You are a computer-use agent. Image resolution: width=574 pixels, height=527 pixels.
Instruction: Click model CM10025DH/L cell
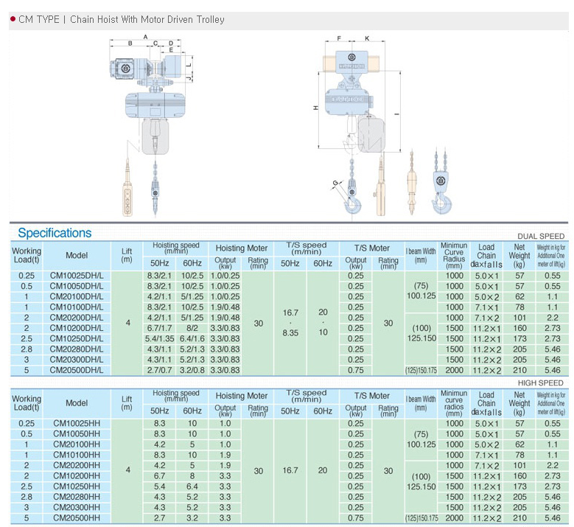pyautogui.click(x=77, y=276)
